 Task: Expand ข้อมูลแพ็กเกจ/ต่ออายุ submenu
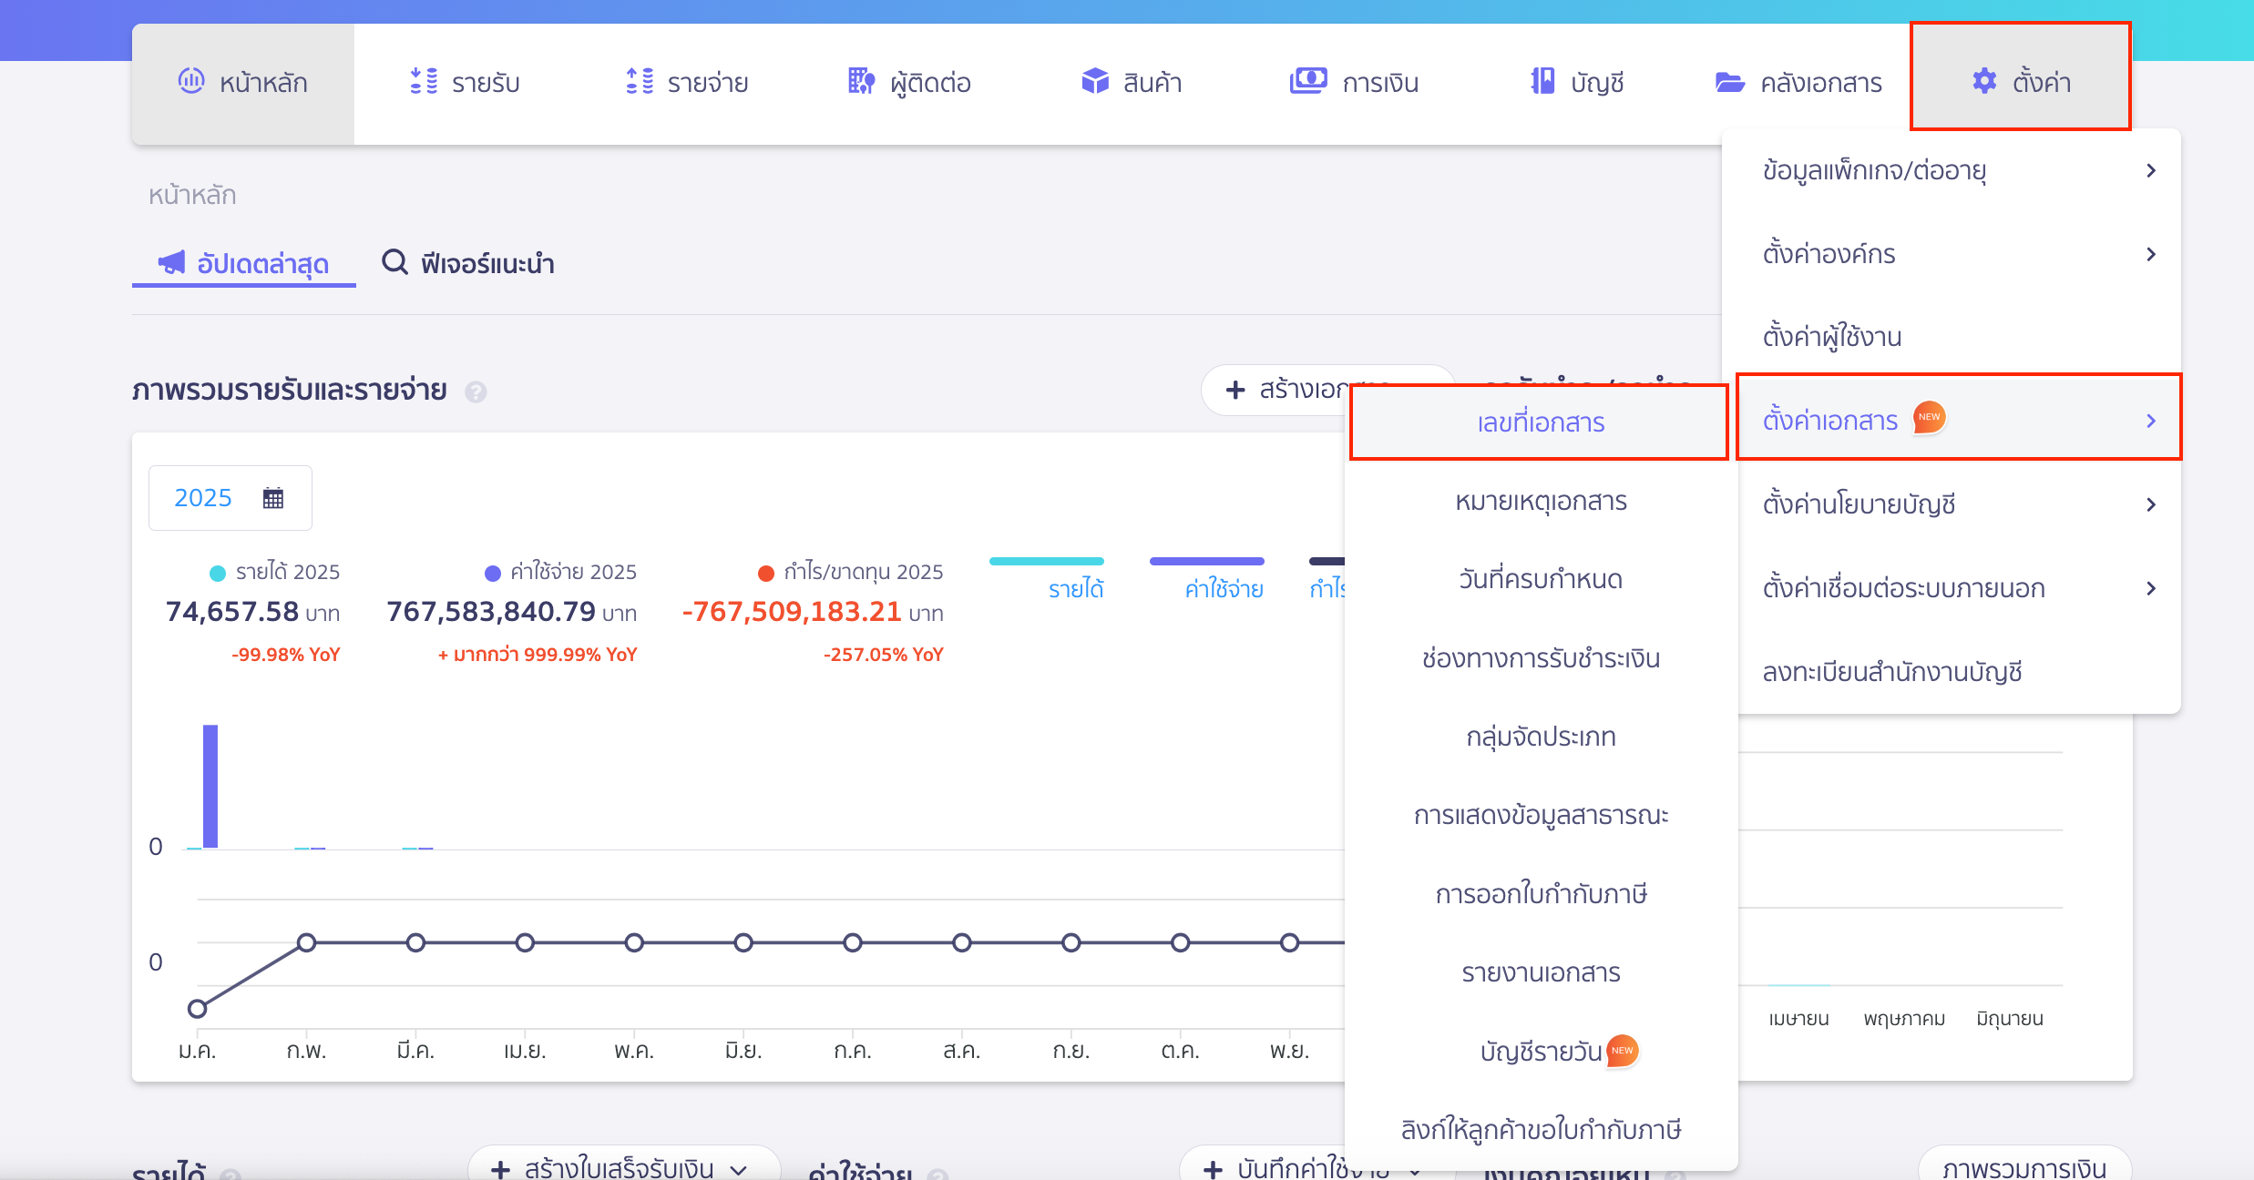click(1959, 170)
